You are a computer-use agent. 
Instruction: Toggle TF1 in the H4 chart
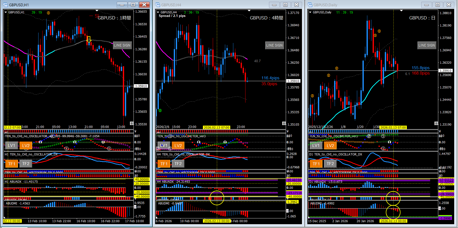point(164,164)
